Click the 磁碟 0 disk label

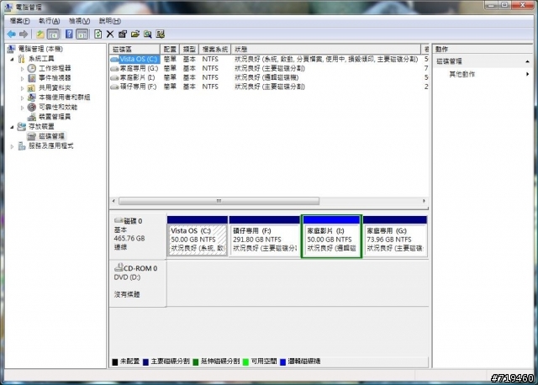tap(133, 221)
